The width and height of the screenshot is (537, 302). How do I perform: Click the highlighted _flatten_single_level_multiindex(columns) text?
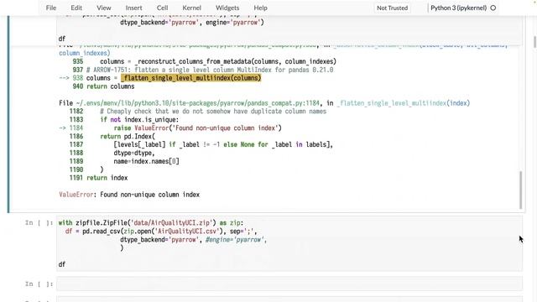click(x=190, y=78)
